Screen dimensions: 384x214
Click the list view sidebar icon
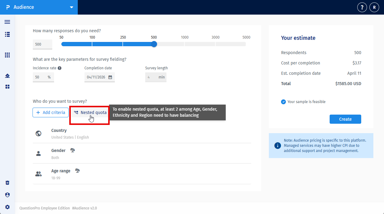[x=7, y=34]
